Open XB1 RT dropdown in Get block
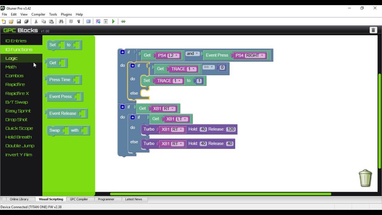Image resolution: width=382 pixels, height=215 pixels. (x=170, y=108)
